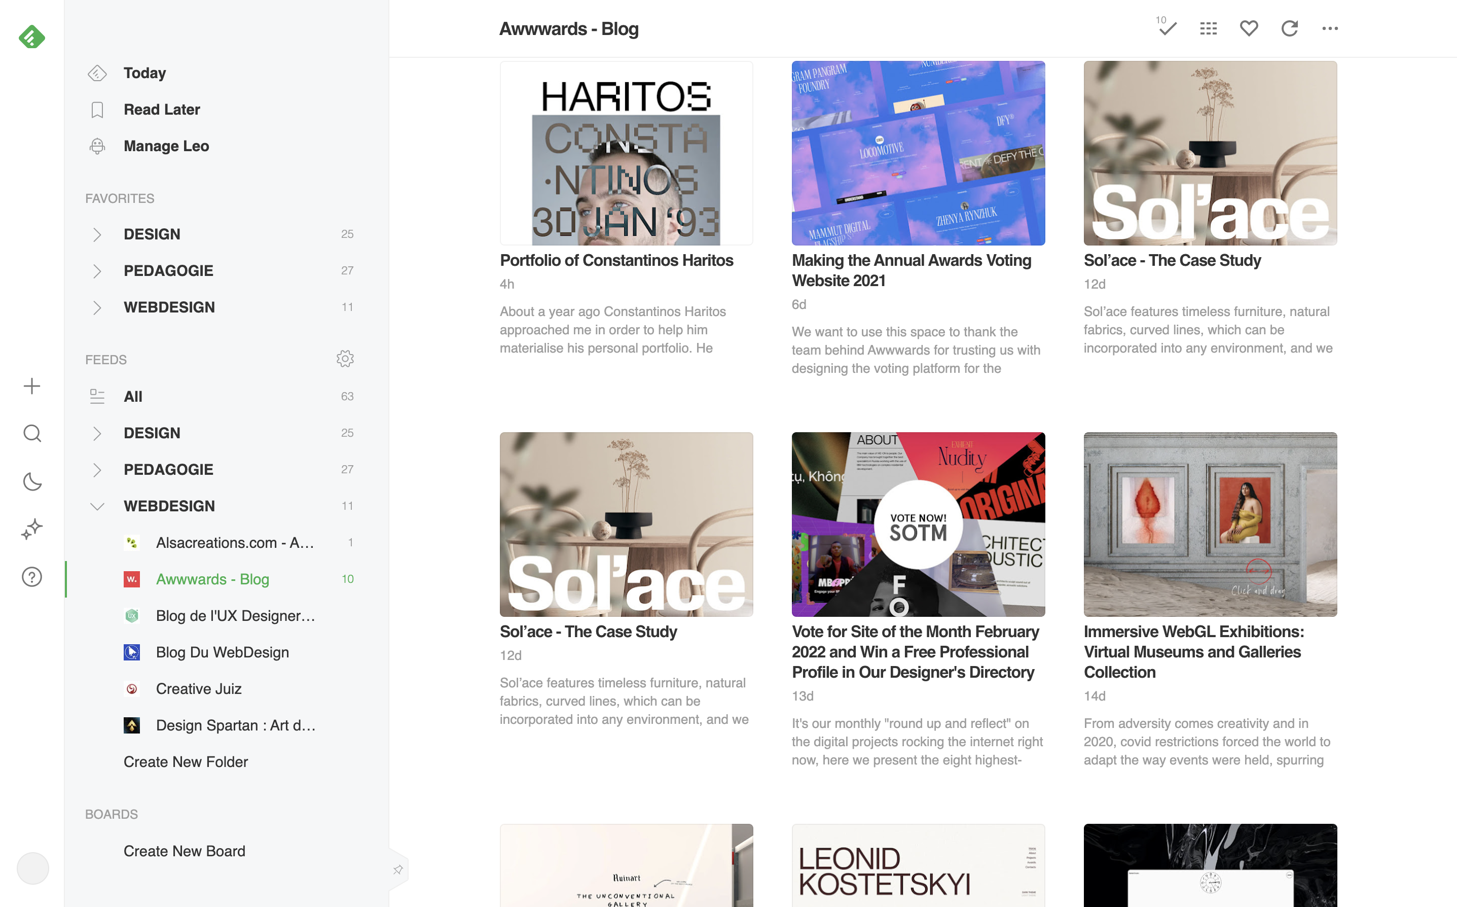
Task: Open feeds settings gear icon
Action: coord(345,359)
